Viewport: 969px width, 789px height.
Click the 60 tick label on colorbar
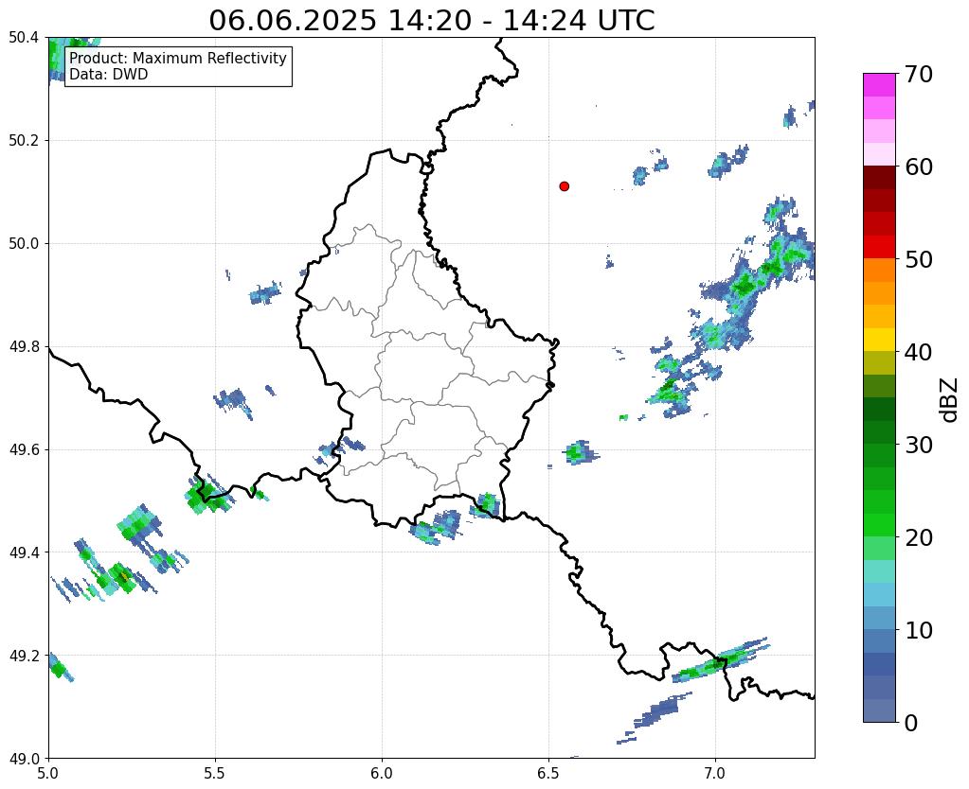click(918, 167)
